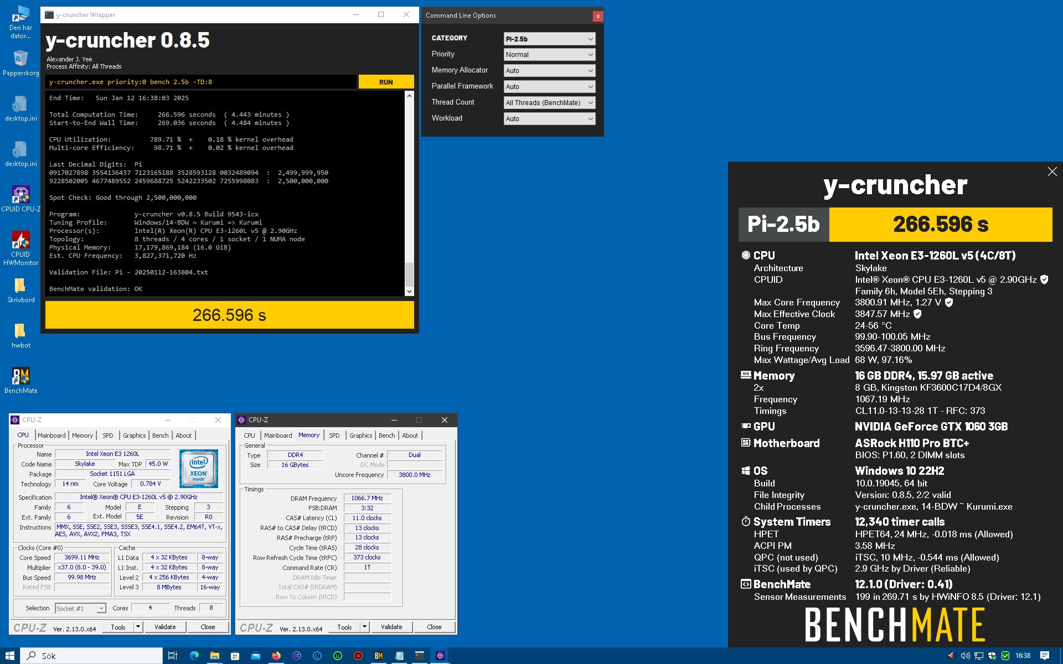Open Microsoft Store from the taskbar
1063x664 pixels.
pyautogui.click(x=235, y=656)
